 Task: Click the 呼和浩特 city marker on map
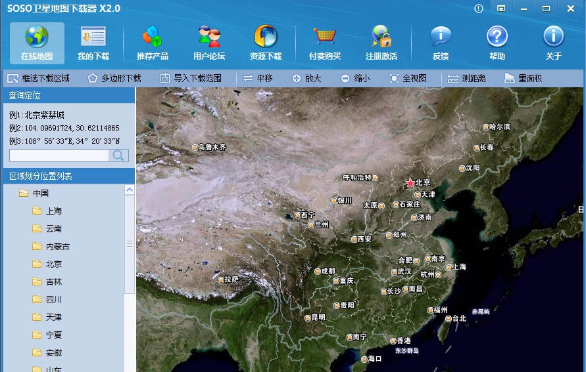[375, 178]
